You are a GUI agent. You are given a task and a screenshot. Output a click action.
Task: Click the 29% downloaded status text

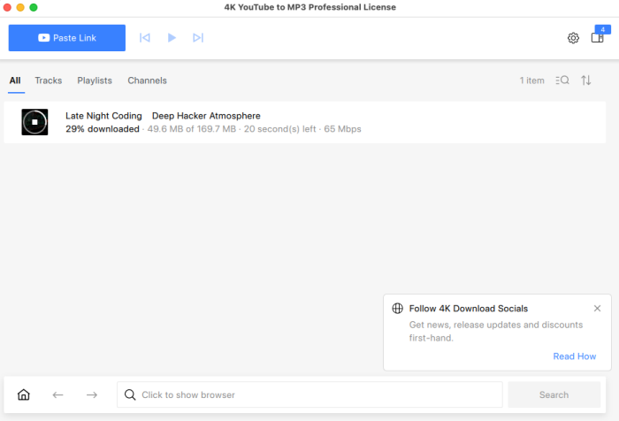tap(103, 129)
